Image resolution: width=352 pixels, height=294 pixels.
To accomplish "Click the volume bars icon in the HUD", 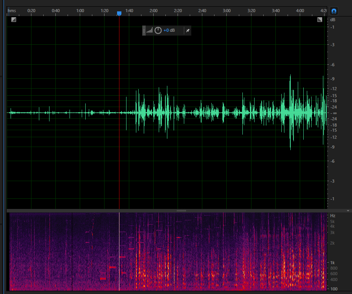I will point(150,30).
